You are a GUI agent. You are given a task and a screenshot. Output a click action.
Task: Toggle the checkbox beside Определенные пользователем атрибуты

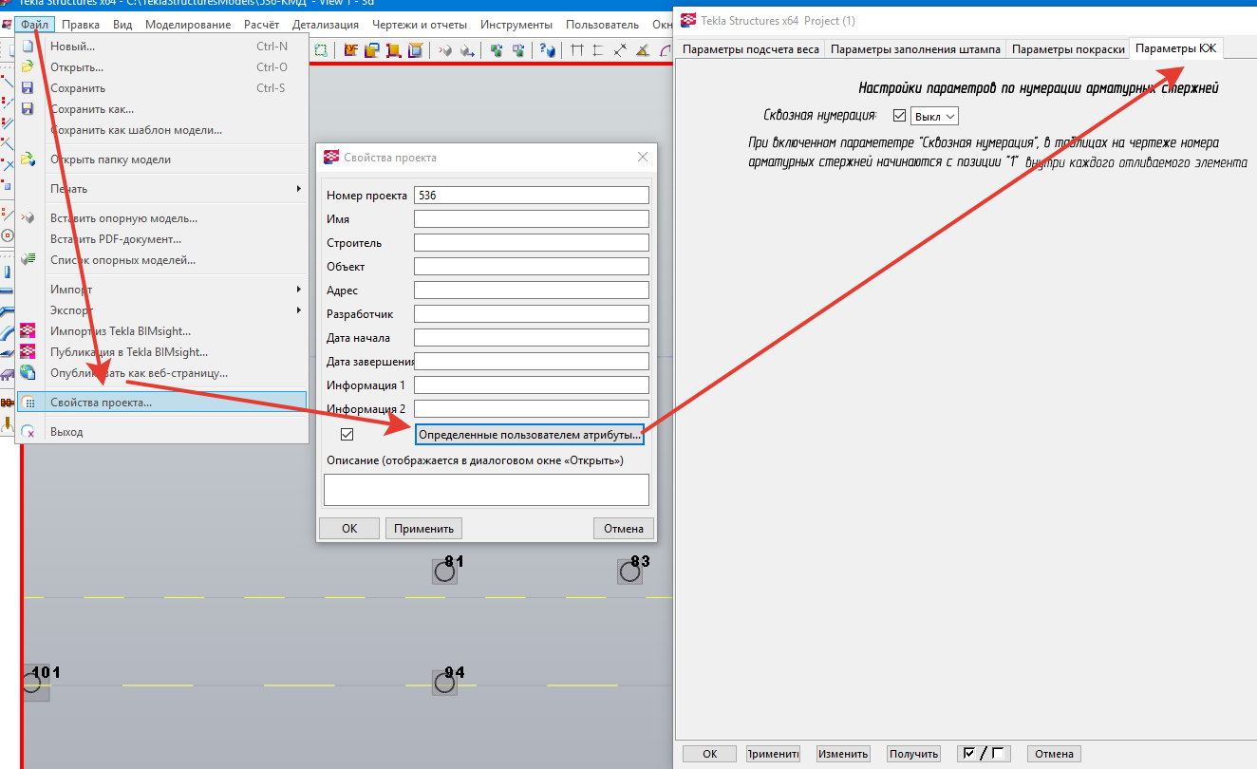347,435
